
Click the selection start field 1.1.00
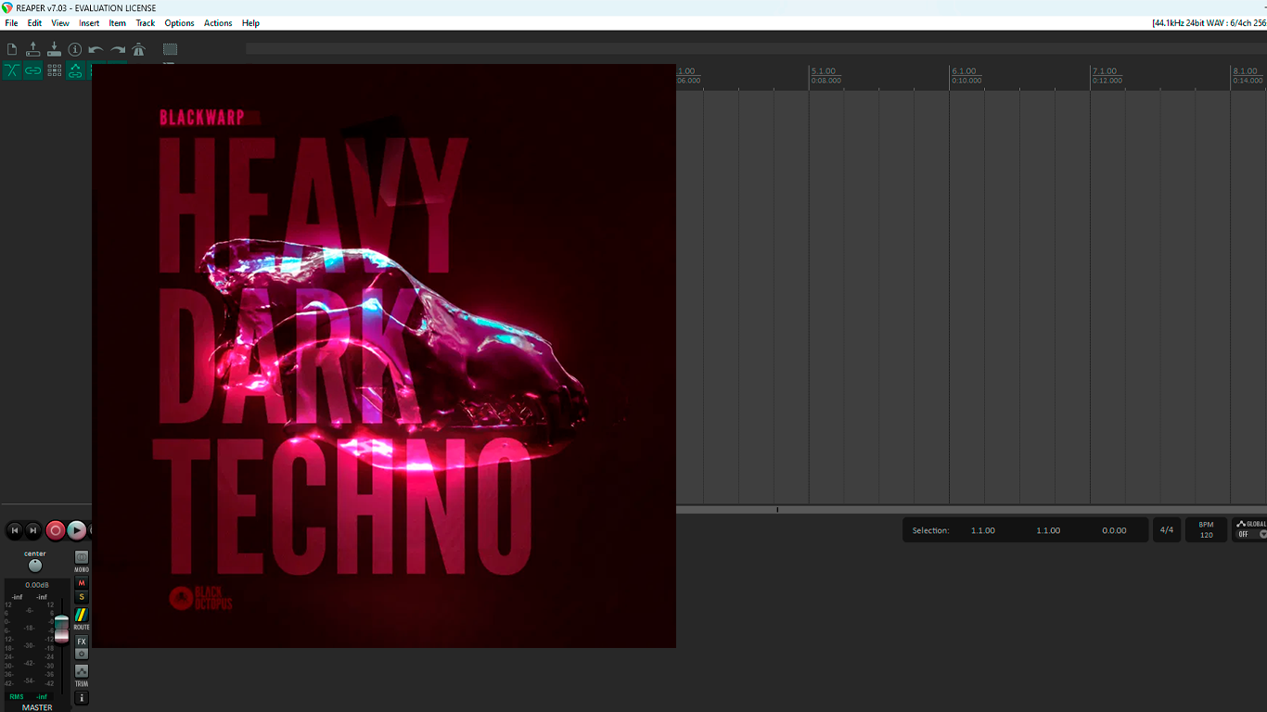click(983, 530)
